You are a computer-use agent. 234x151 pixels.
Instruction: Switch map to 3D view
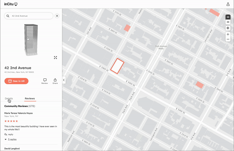[x=228, y=22]
